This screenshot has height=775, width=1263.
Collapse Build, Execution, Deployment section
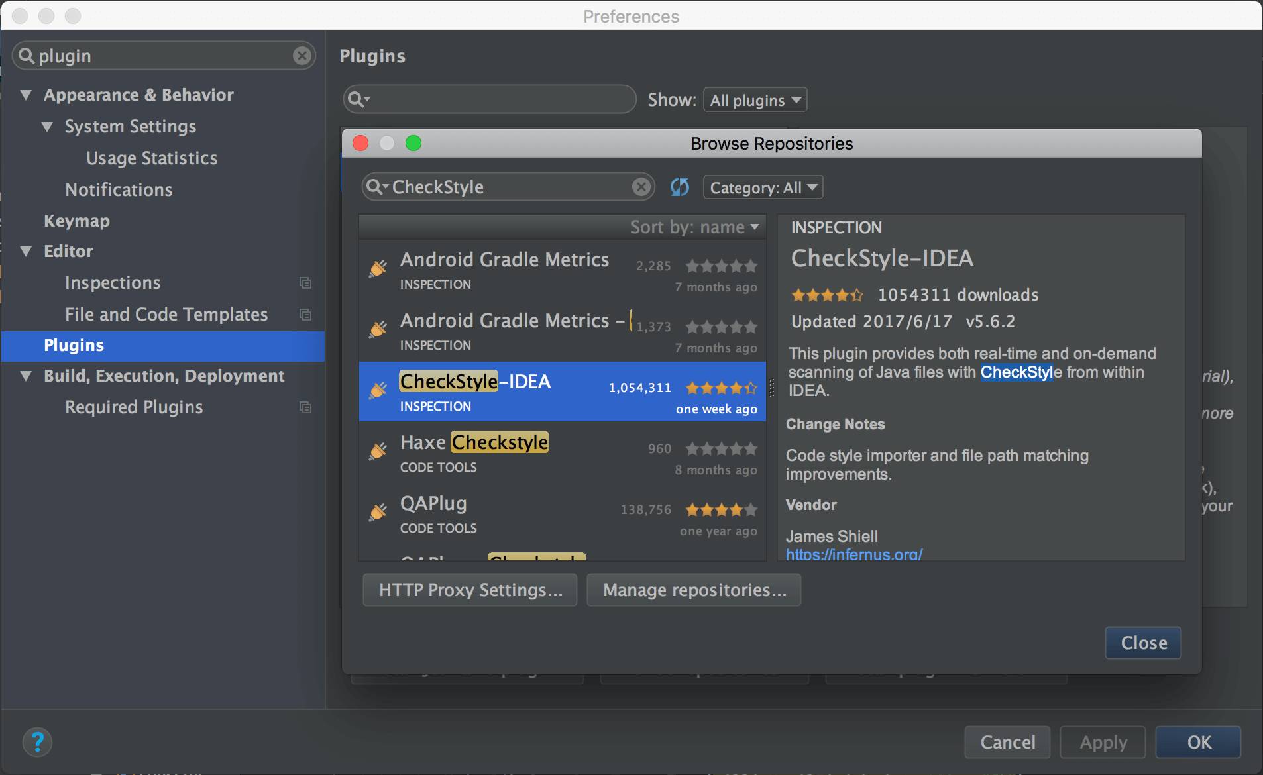[x=26, y=376]
